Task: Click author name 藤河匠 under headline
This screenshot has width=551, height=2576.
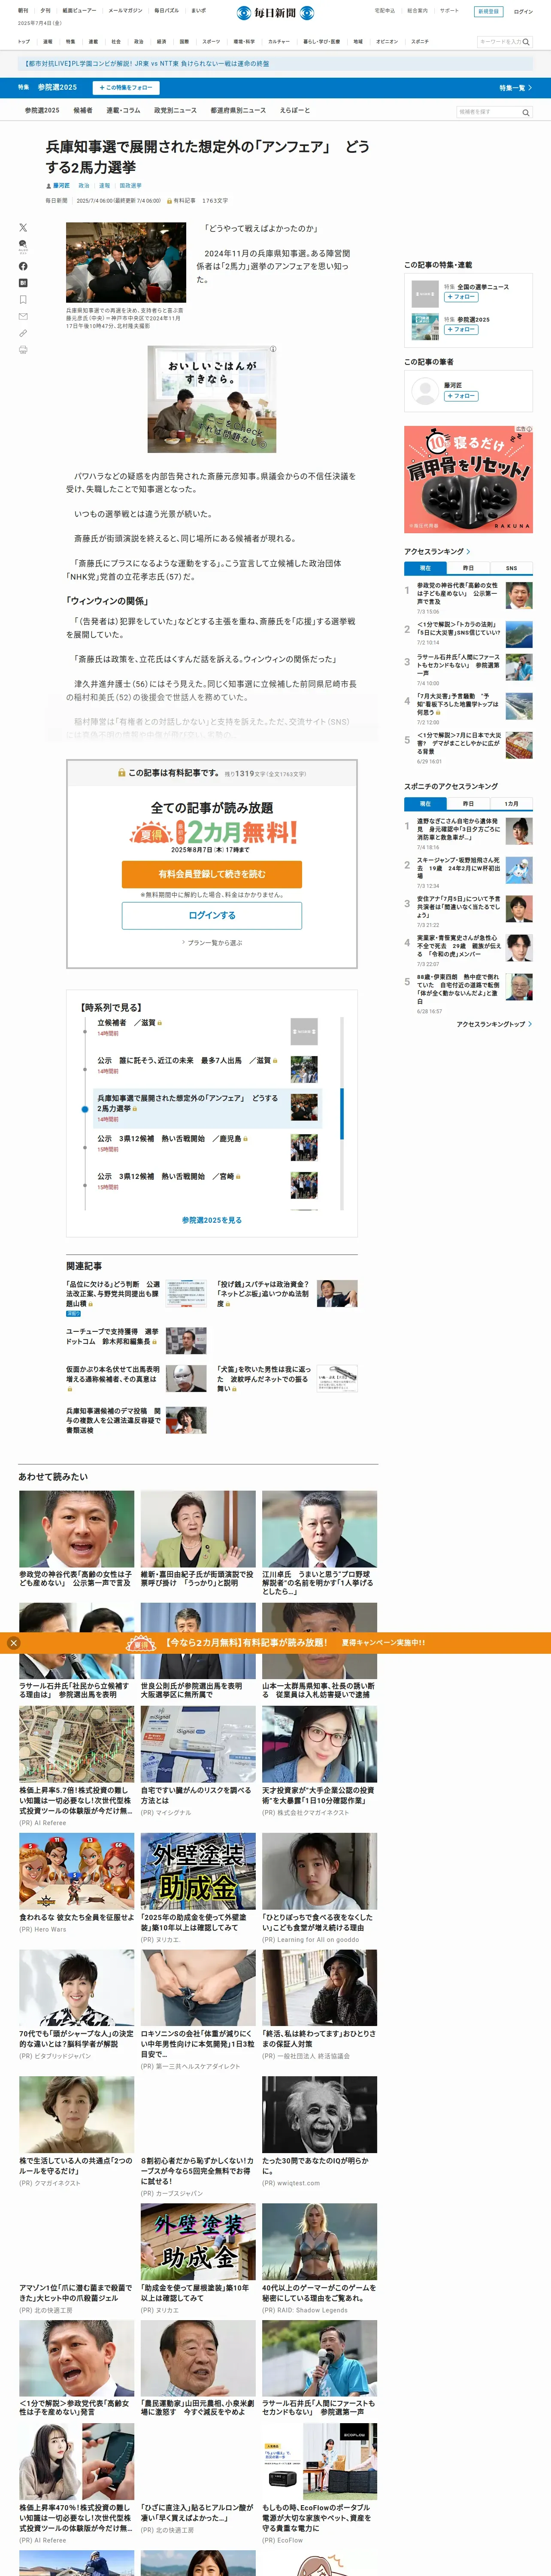Action: tap(61, 186)
